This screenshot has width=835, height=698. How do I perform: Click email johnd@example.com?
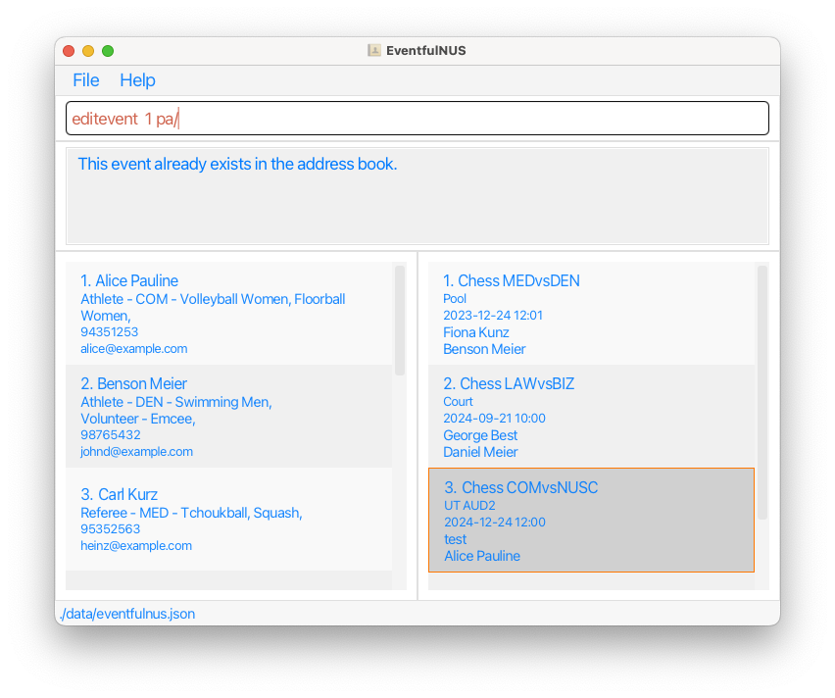click(x=136, y=451)
